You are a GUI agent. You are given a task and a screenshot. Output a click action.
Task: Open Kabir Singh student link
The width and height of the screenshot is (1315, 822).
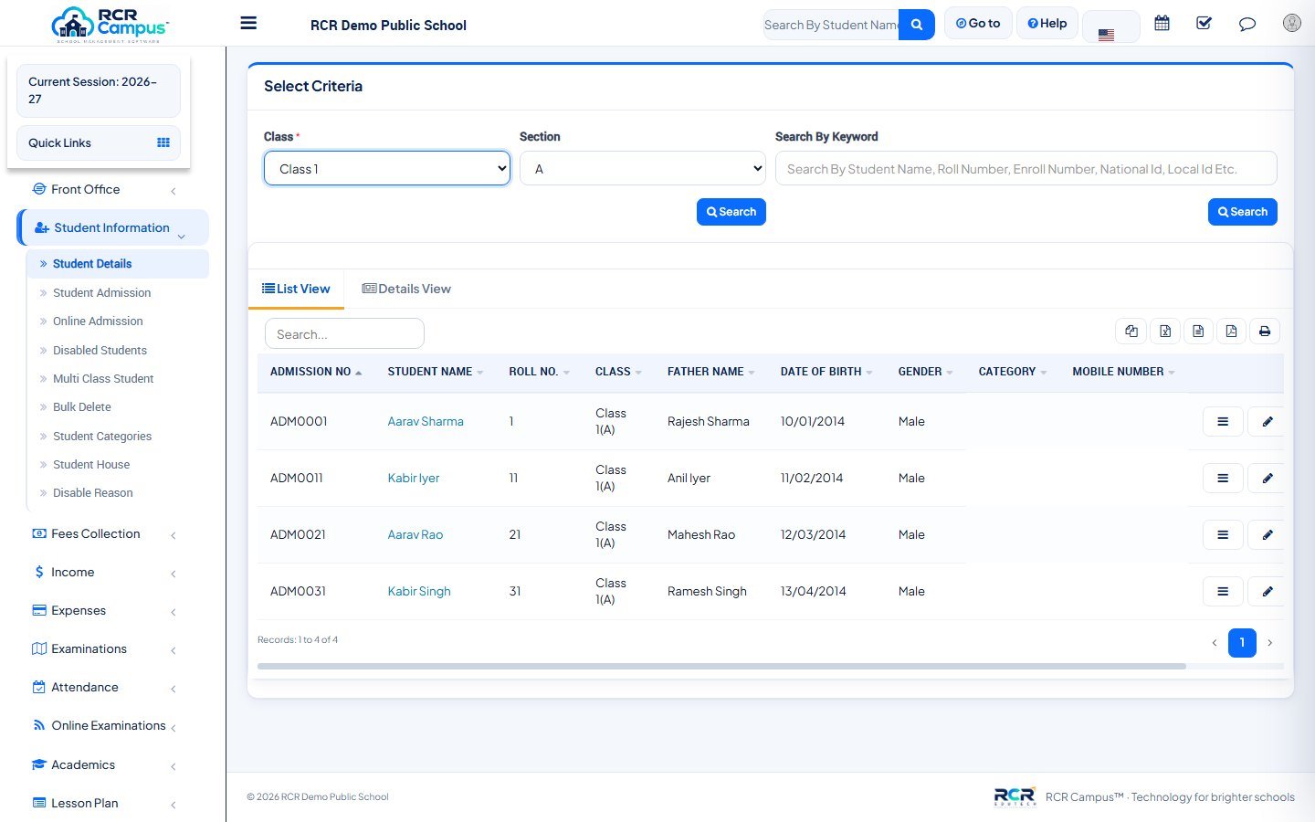pyautogui.click(x=419, y=592)
